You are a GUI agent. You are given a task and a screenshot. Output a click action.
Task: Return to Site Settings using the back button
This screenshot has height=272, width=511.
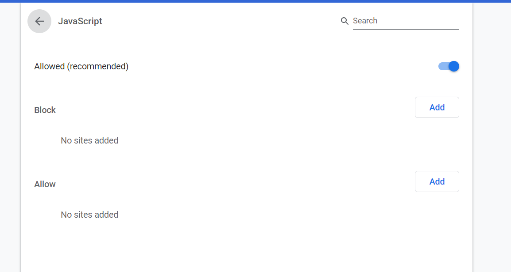[x=39, y=21]
